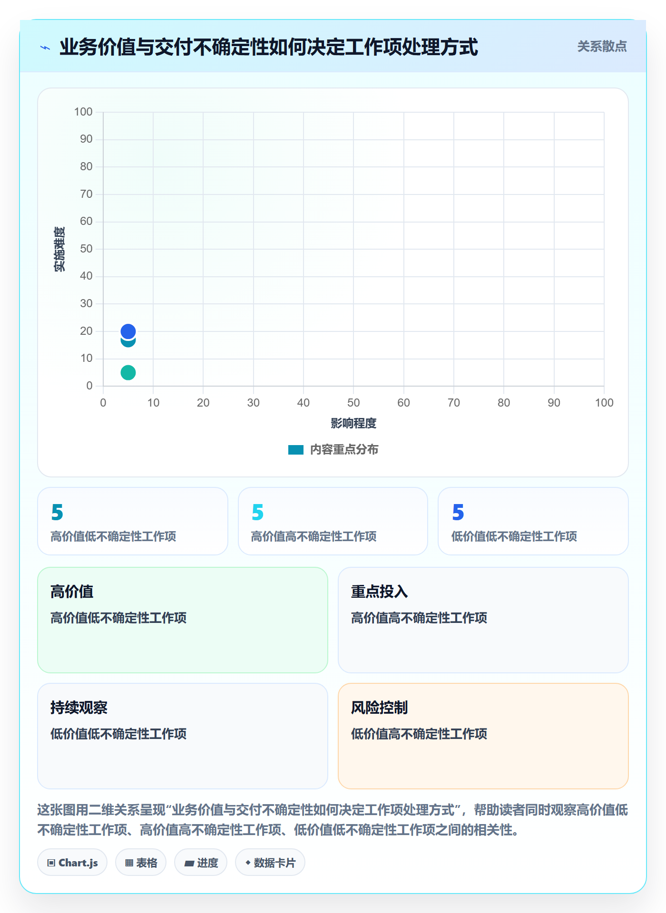Click the 数据卡片 tag
Viewport: 666px width, 913px height.
[x=270, y=863]
